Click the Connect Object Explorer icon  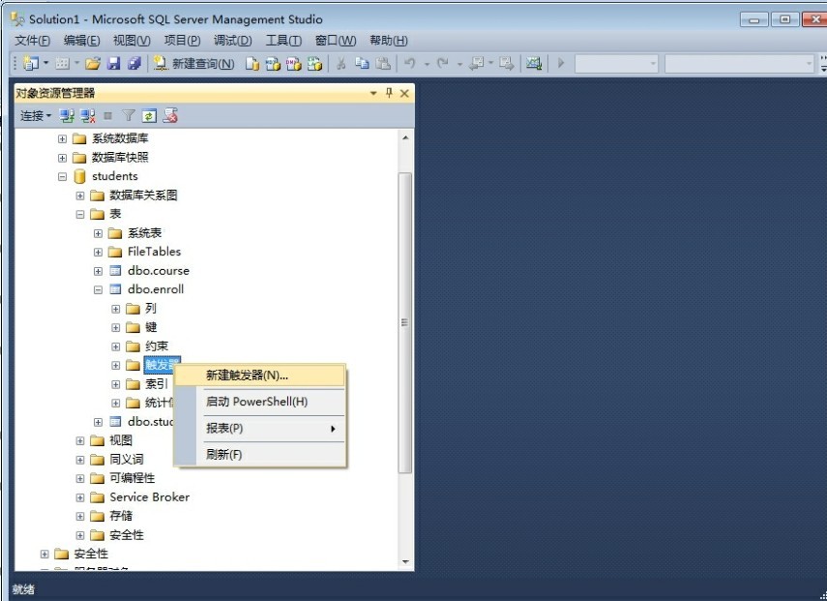pyautogui.click(x=67, y=115)
